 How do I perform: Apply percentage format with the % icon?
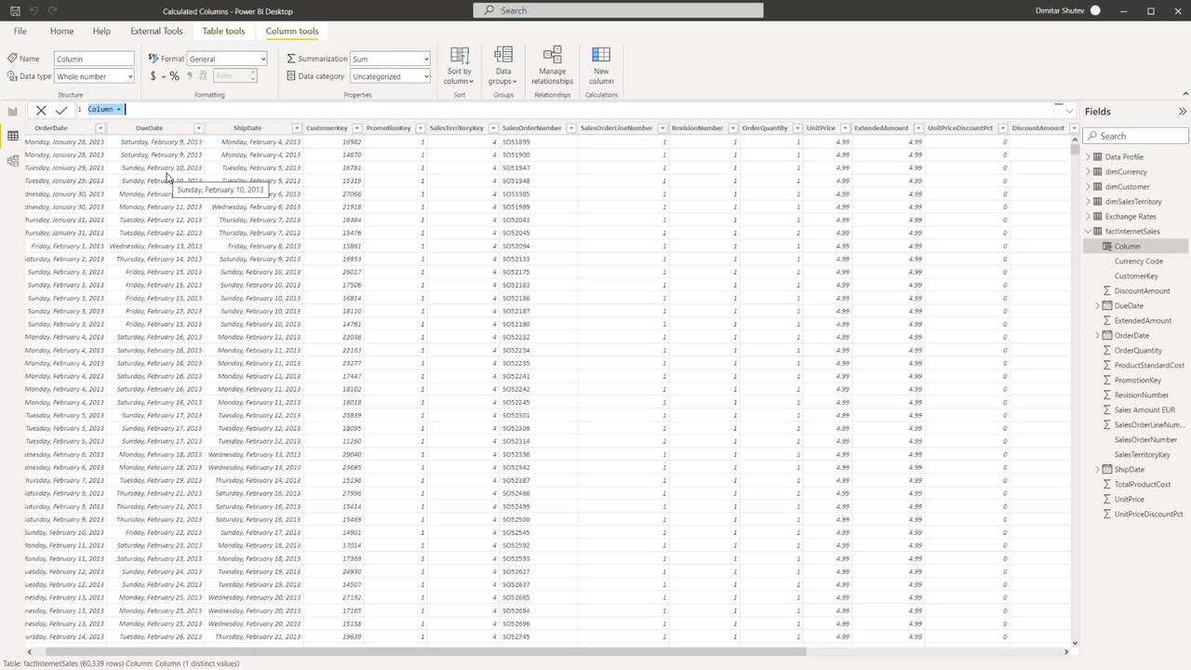(174, 76)
